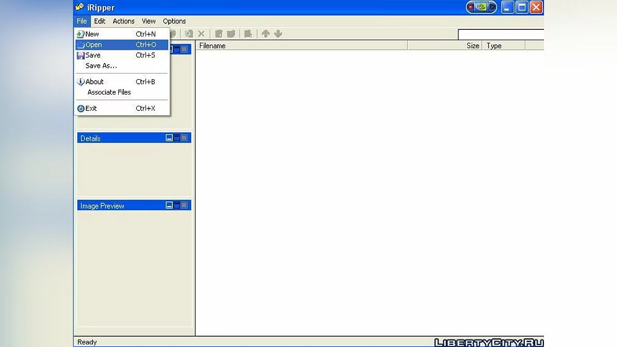
Task: Click the red dot button in title bar
Action: tap(471, 7)
